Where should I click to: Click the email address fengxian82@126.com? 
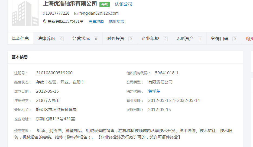[x=99, y=13]
